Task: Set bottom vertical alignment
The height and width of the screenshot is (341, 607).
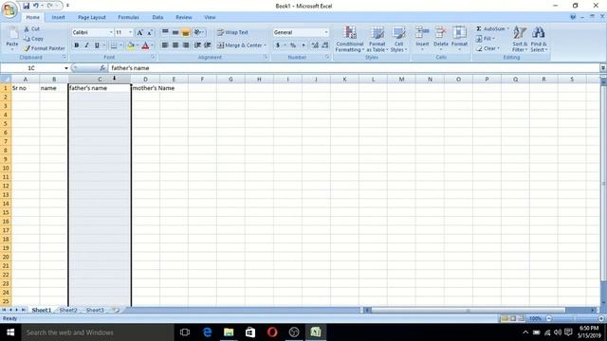Action: (186, 32)
